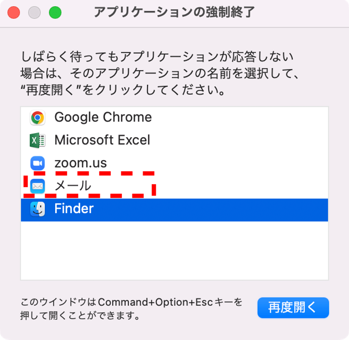
Task: Close the アプリケーションの強制終了 window
Action: 14,13
